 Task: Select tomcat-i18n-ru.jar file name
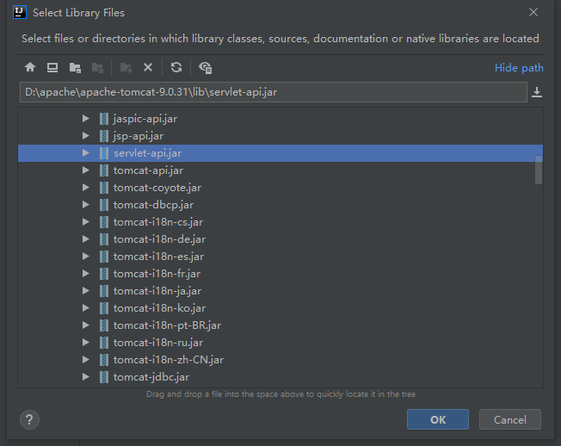pos(158,342)
